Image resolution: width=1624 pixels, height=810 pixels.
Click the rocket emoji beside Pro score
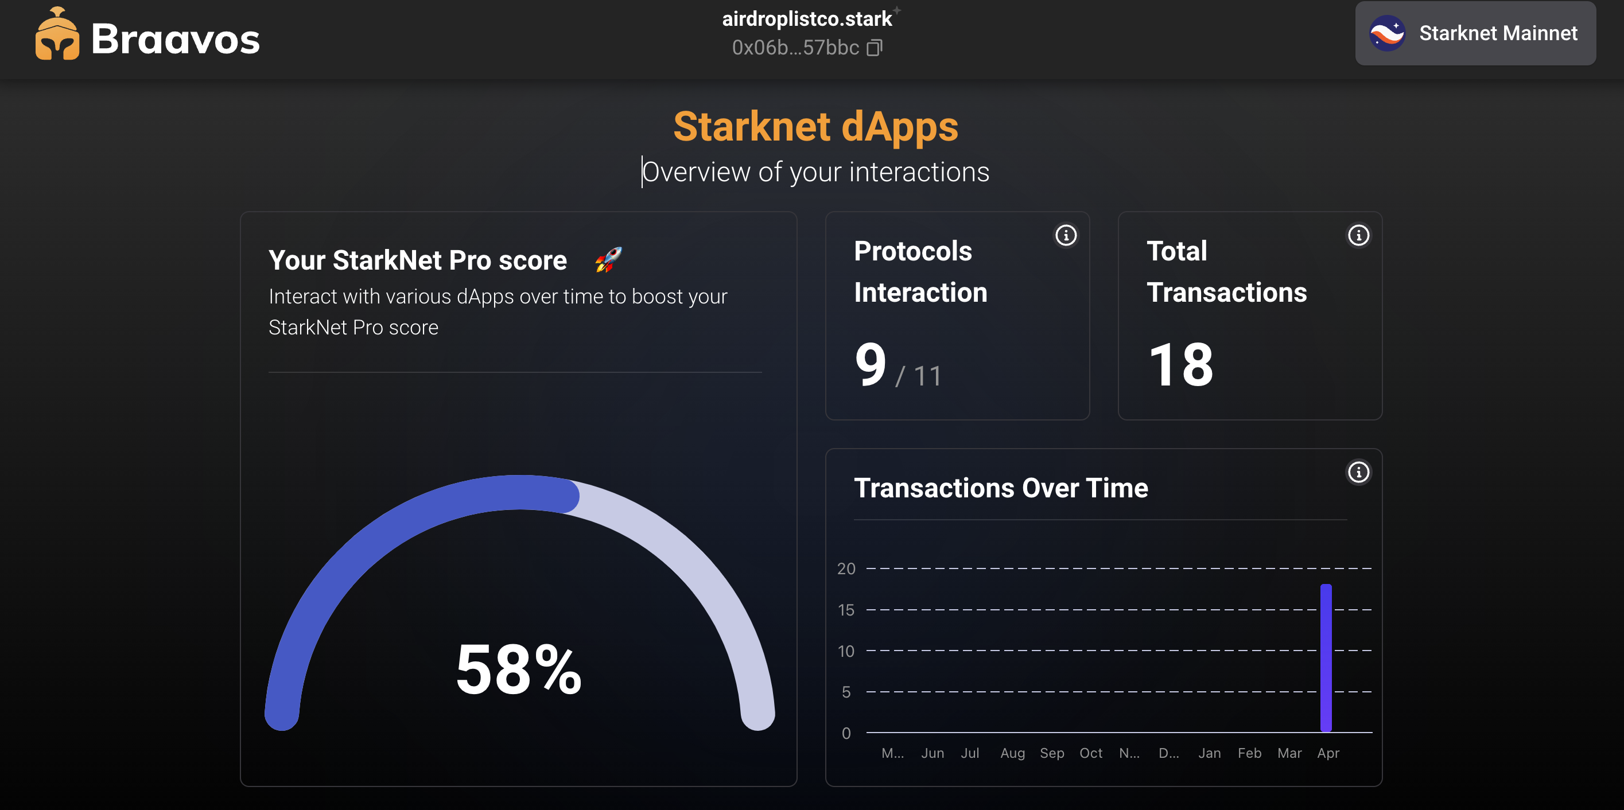point(608,260)
